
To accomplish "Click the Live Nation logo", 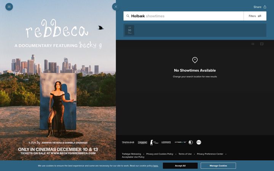I will [142, 142].
